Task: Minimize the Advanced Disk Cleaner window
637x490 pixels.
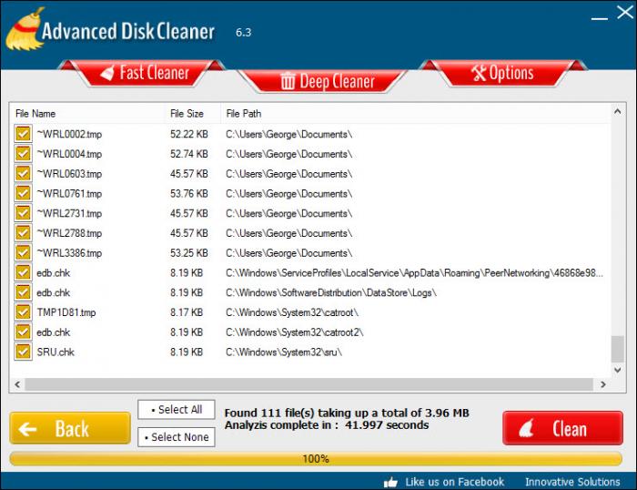Action: (599, 18)
